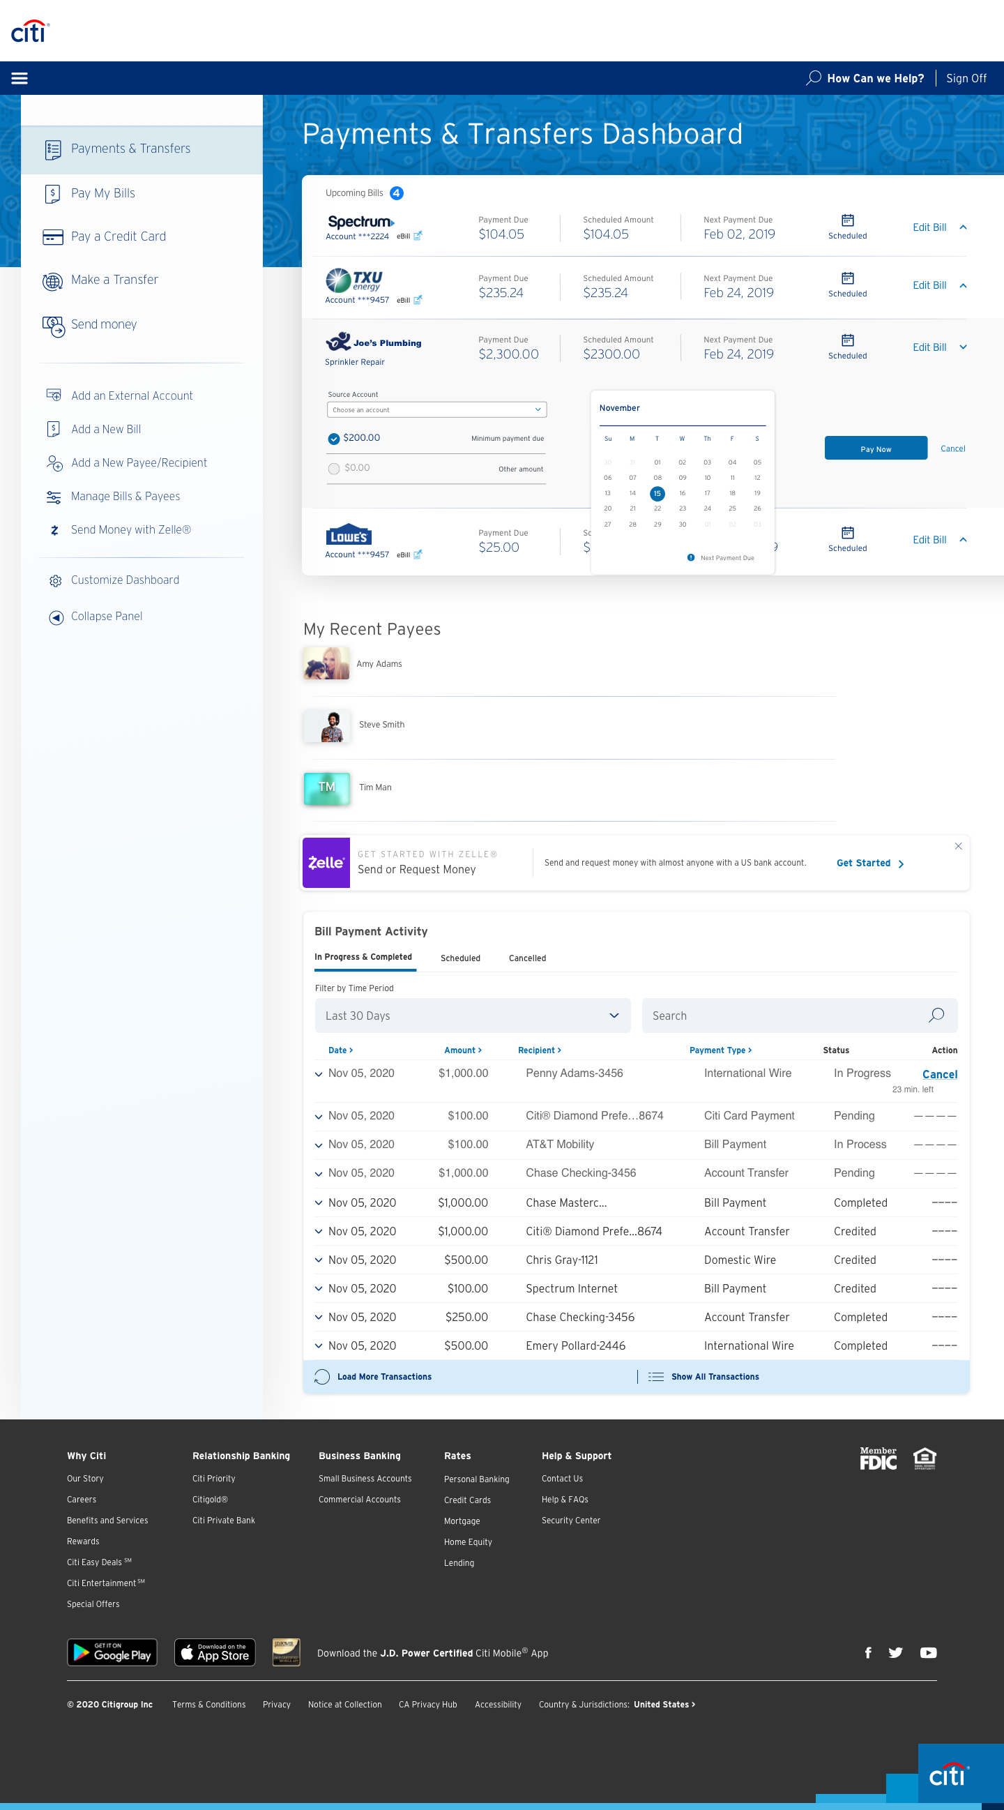Viewport: 1004px width, 1810px height.
Task: Click the Steve Smith payee photo
Action: 327,726
